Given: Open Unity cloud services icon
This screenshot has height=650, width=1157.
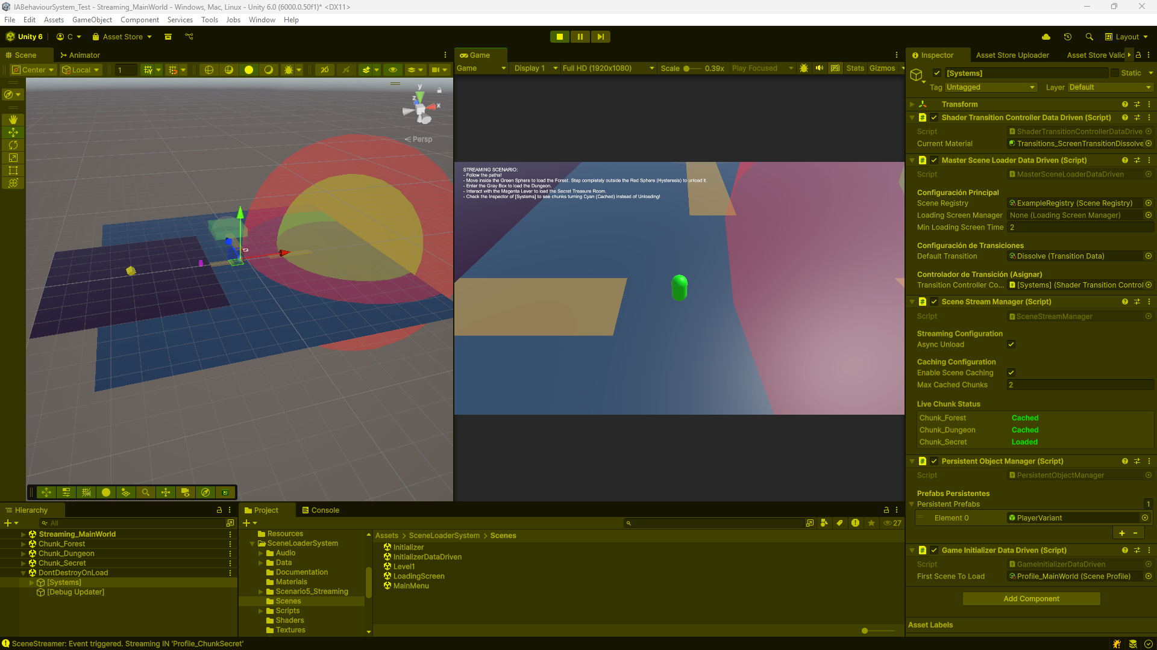Looking at the screenshot, I should click(1046, 37).
